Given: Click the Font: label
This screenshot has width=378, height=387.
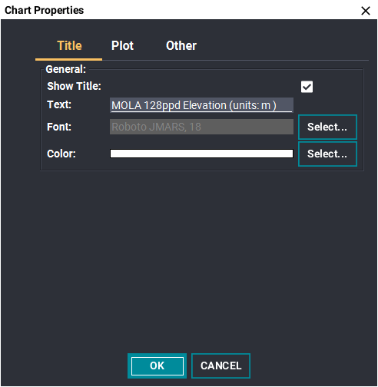Looking at the screenshot, I should tap(59, 127).
